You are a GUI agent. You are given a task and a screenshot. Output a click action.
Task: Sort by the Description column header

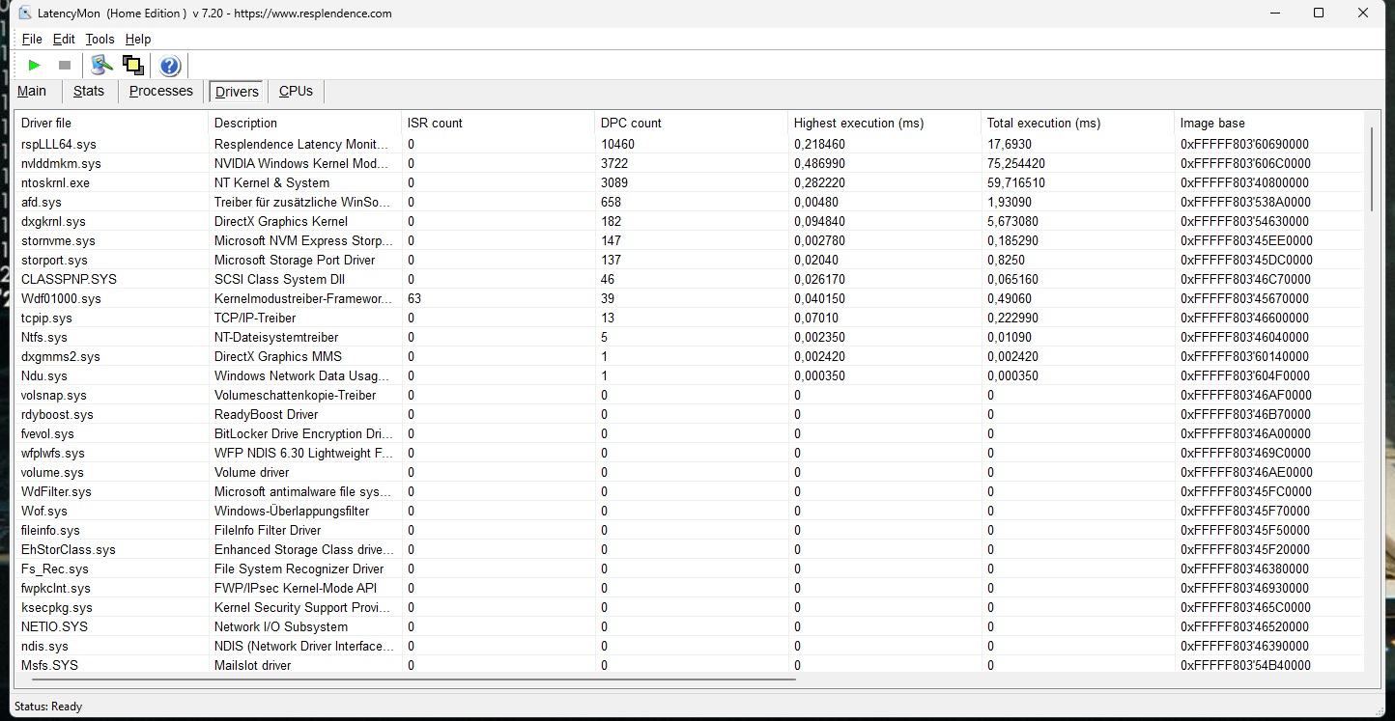pos(305,123)
